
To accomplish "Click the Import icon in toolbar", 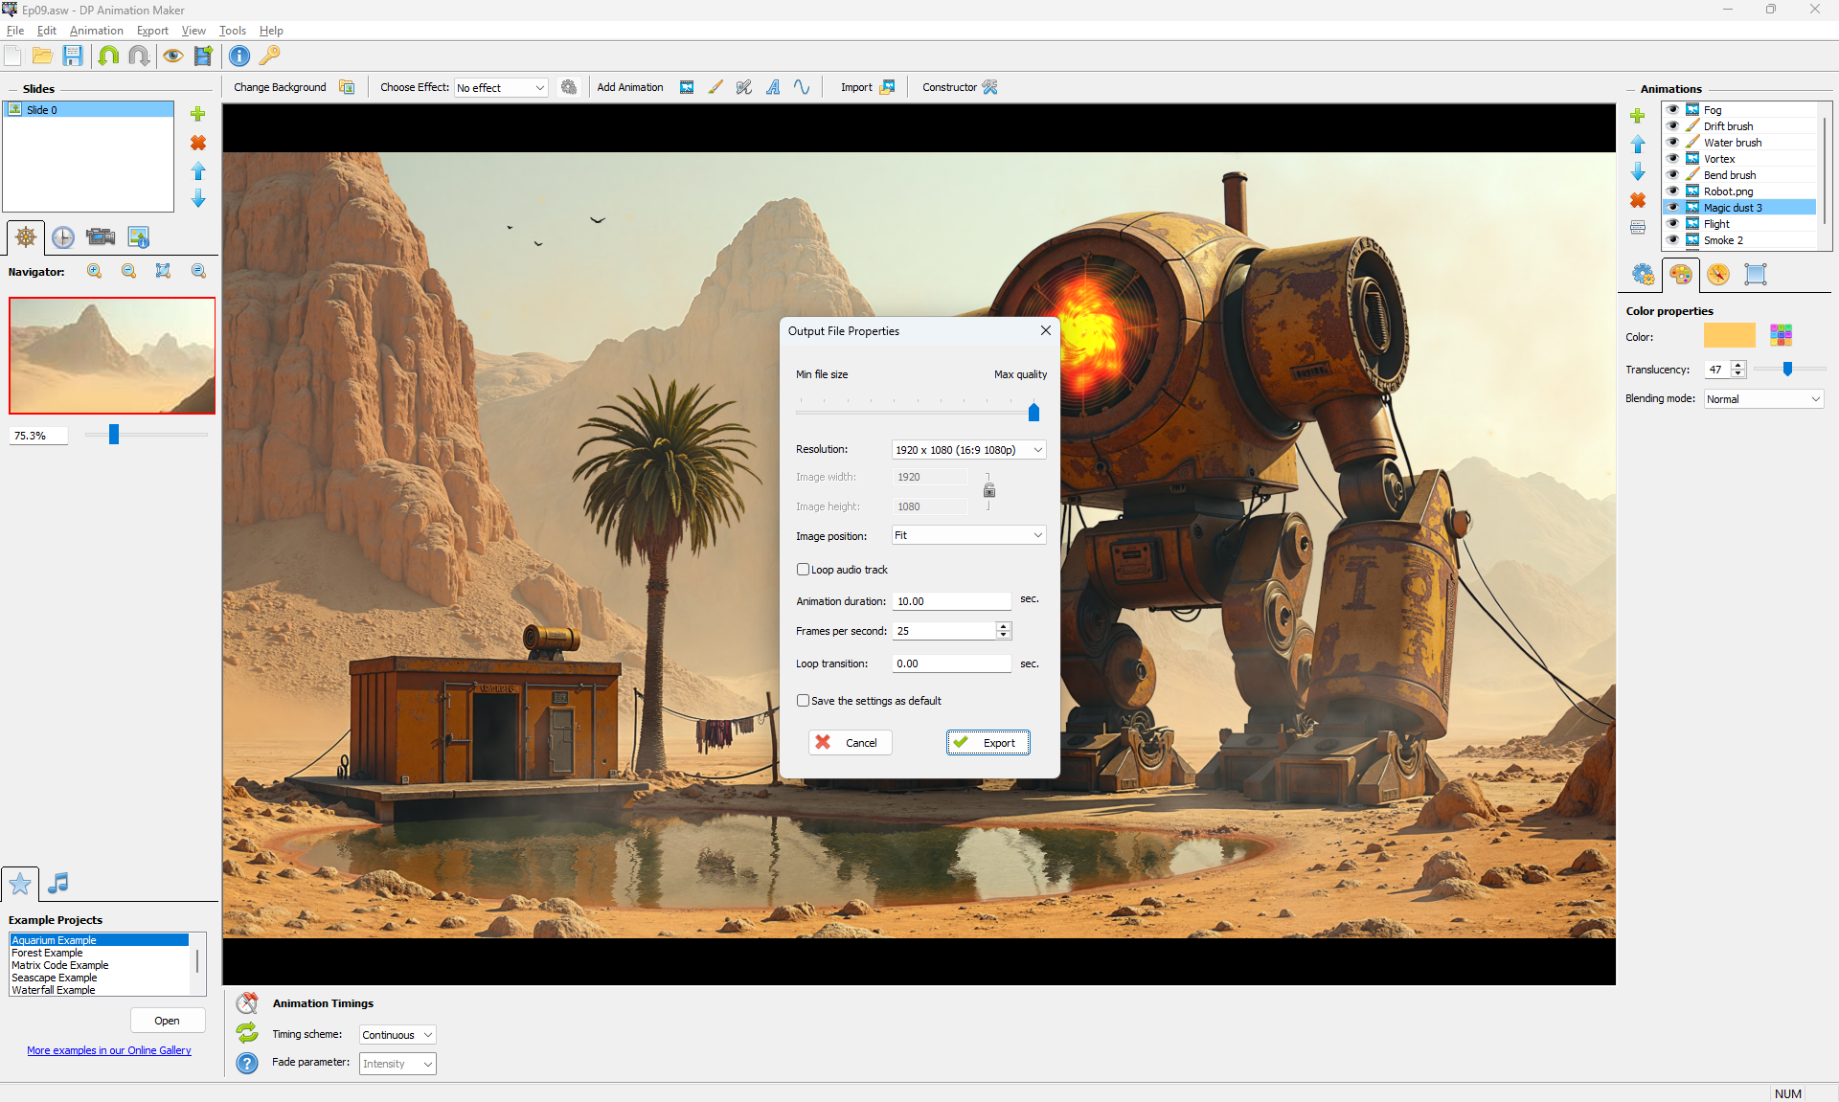I will [x=887, y=87].
